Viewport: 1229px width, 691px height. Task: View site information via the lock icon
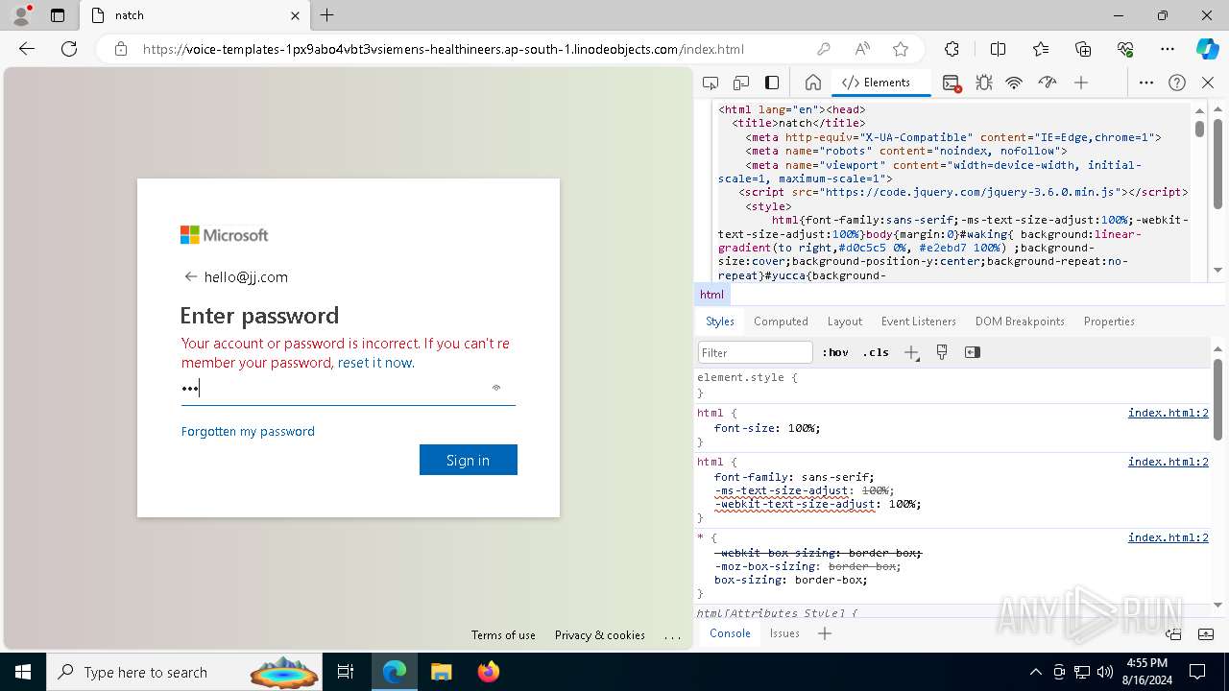pyautogui.click(x=121, y=49)
